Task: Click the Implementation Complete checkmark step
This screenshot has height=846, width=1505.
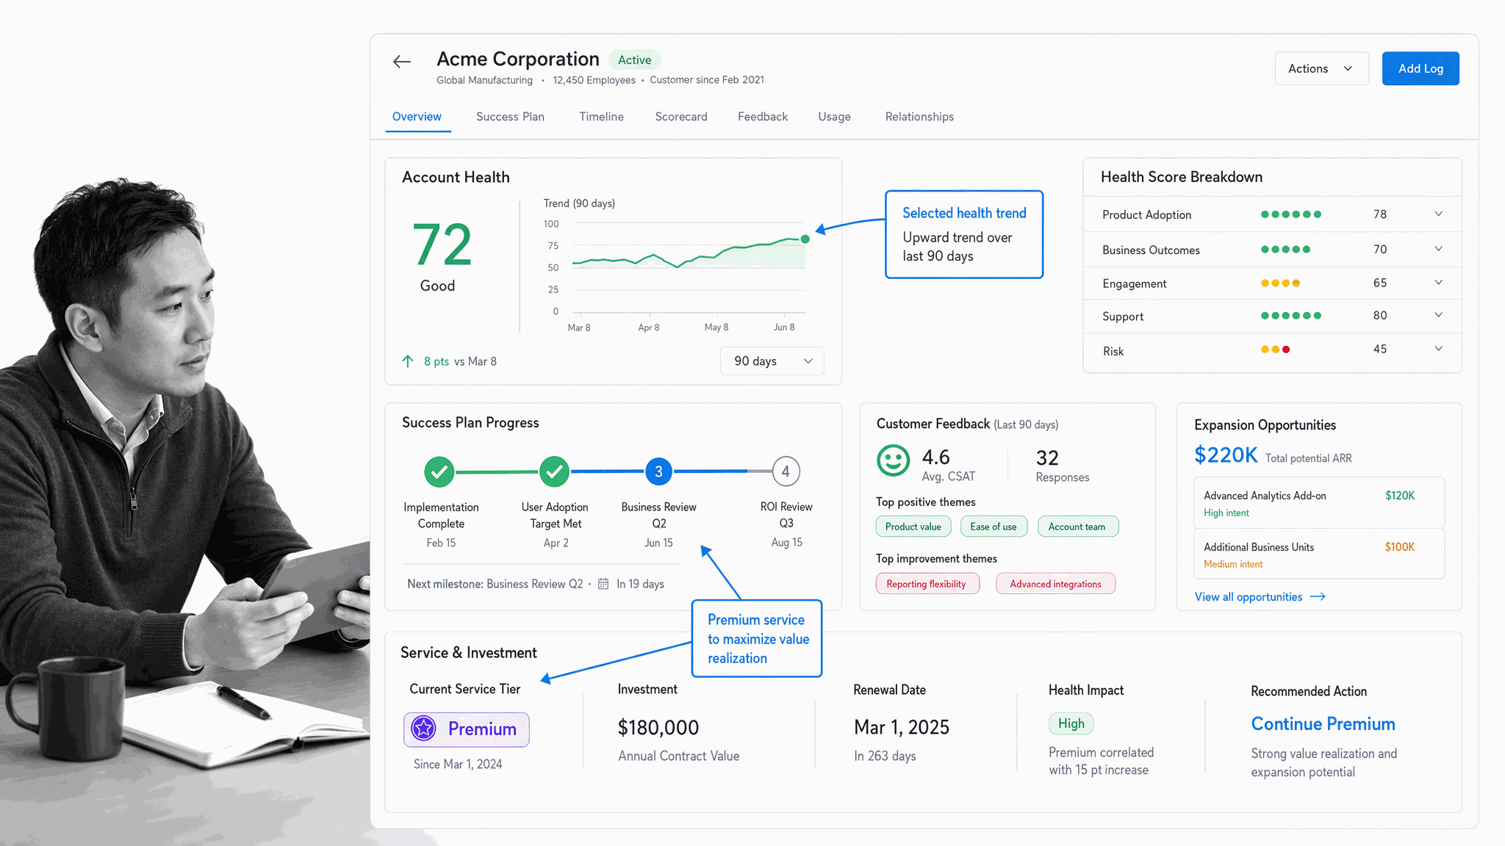Action: pyautogui.click(x=439, y=471)
